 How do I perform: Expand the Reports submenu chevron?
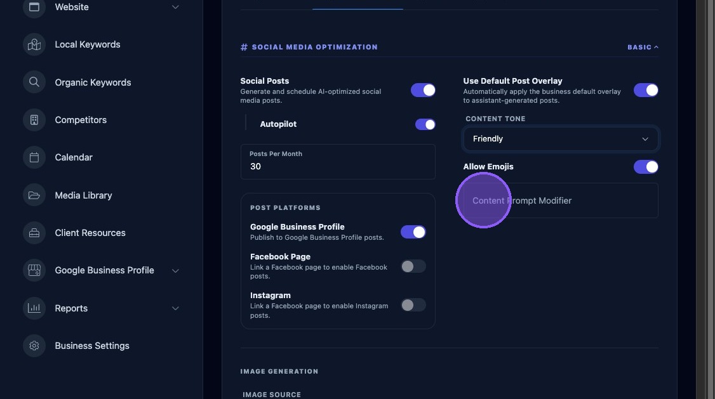coord(175,308)
